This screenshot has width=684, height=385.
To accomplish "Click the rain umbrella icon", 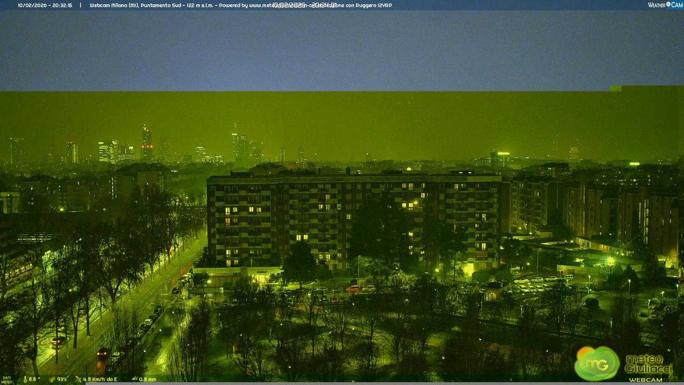I will pyautogui.click(x=133, y=379).
